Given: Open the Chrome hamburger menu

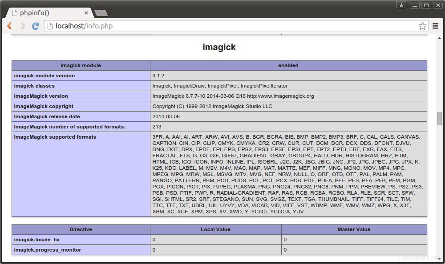Looking at the screenshot, I should point(435,26).
